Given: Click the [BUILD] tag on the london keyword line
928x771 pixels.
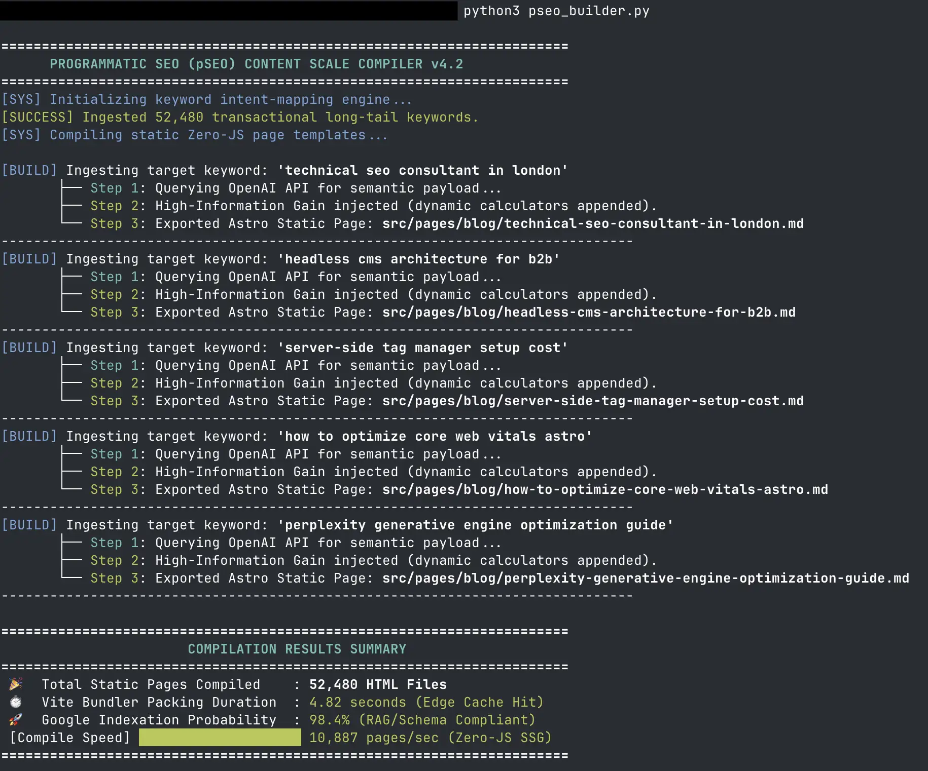Looking at the screenshot, I should 29,171.
